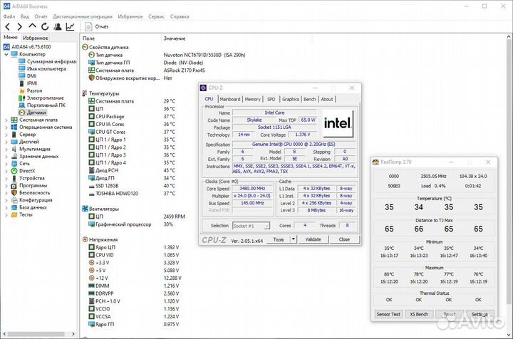Click the Температуры section icon

(85, 93)
